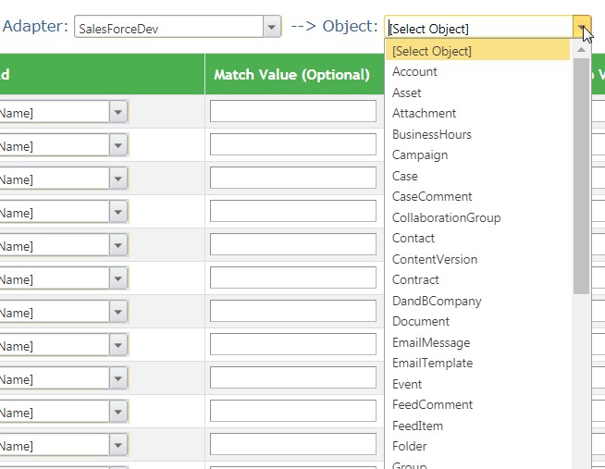605x469 pixels.
Task: Choose the [Select Object] highlighted list entry
Action: click(477, 51)
